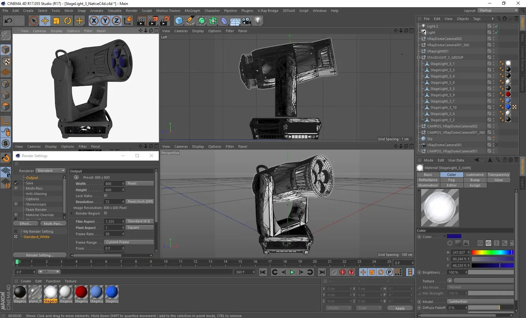The height and width of the screenshot is (318, 526).
Task: Switch to Luminance material tab
Action: 475,175
